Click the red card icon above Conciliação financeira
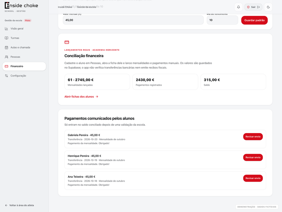Screen dimensions: 282x212 click(67, 42)
